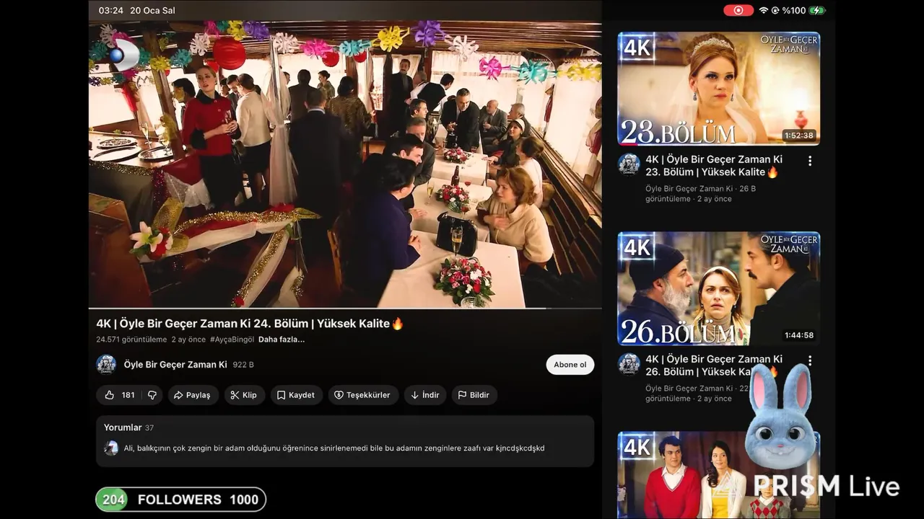The height and width of the screenshot is (519, 924).
Task: Click the dislike thumbs-down icon
Action: point(152,395)
